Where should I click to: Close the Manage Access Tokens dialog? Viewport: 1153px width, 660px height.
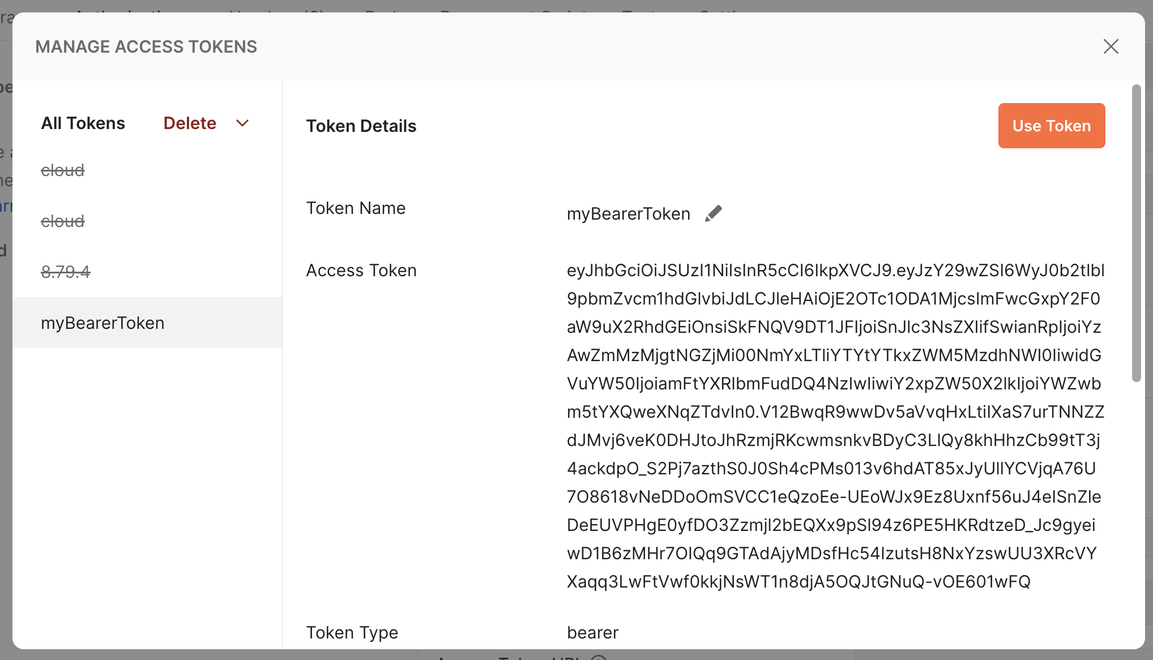1111,46
